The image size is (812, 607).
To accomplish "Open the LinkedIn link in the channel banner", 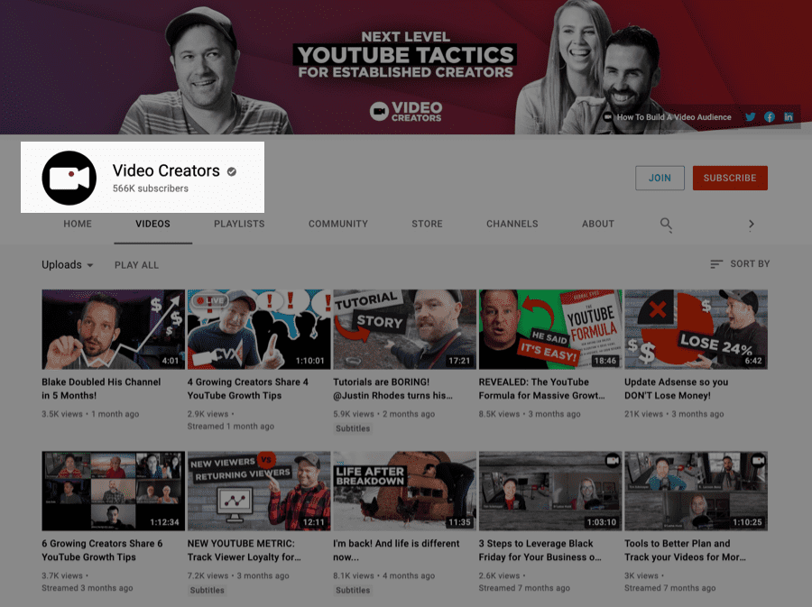I will tap(789, 117).
